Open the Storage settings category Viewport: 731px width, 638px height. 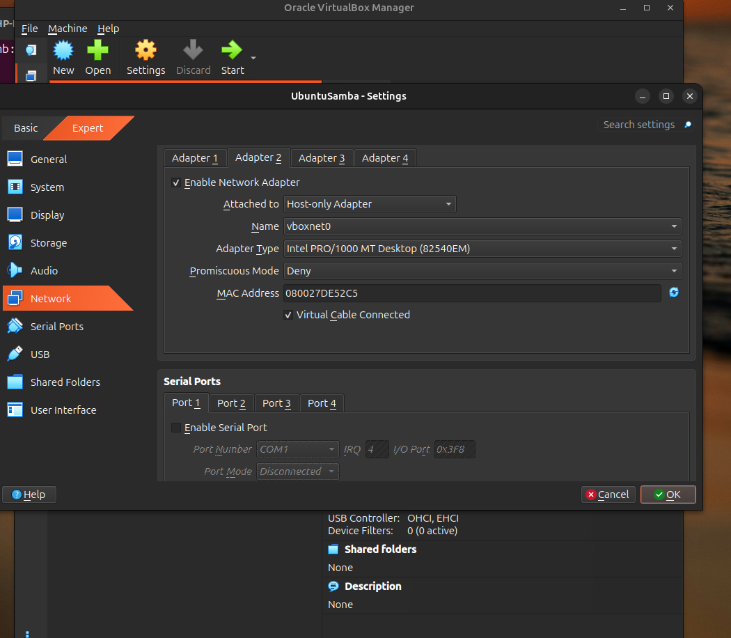(x=49, y=243)
